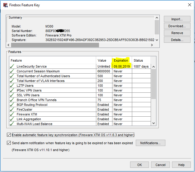195x172 pixels.
Task: Click Summary horizontal scroll left arrow
Action: point(8,45)
